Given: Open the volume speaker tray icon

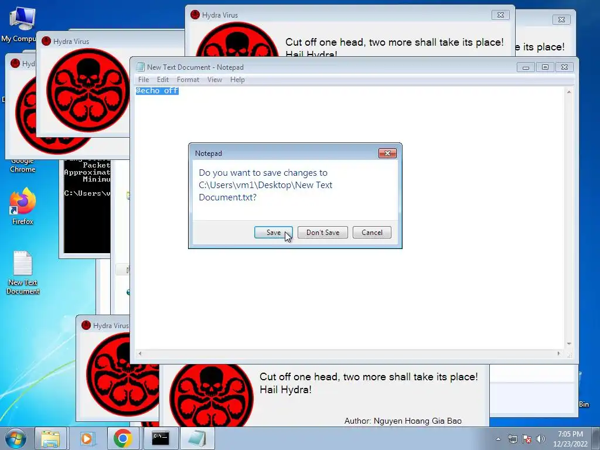Looking at the screenshot, I should tap(541, 439).
